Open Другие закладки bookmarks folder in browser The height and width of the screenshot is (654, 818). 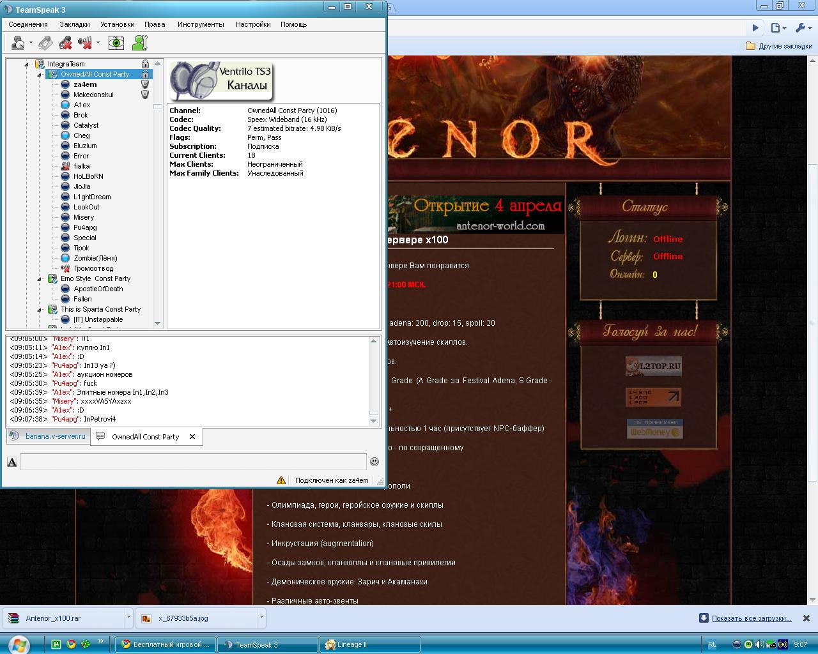tap(779, 46)
